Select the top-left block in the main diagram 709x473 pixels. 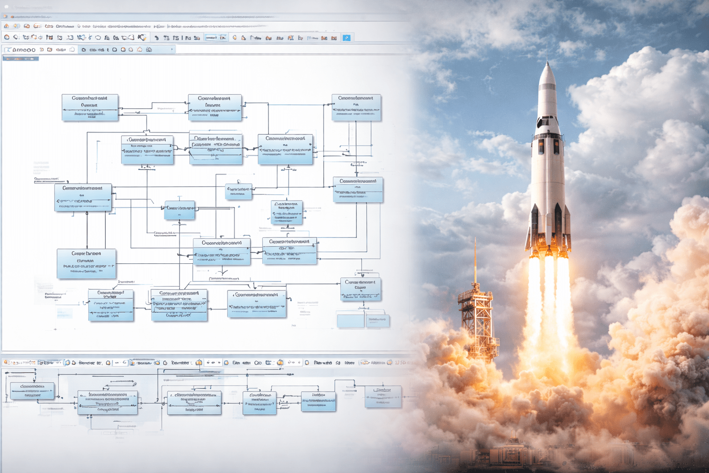tap(90, 108)
